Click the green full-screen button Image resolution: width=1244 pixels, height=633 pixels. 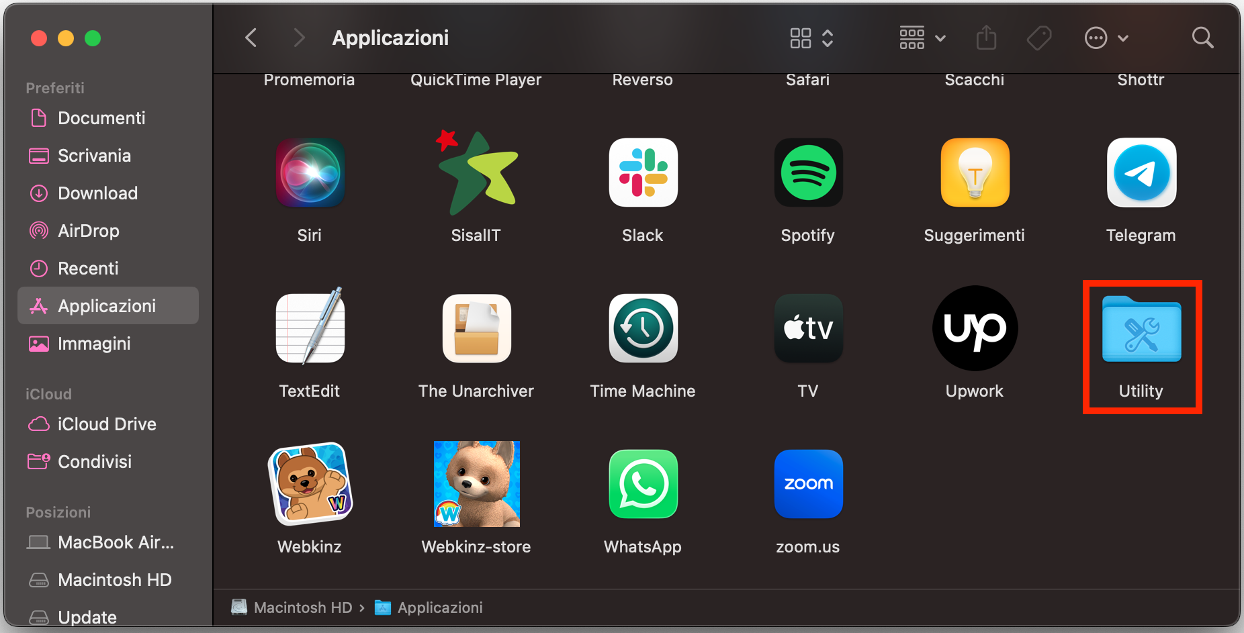click(93, 38)
